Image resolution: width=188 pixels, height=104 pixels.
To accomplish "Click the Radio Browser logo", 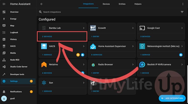I will (x=93, y=65).
